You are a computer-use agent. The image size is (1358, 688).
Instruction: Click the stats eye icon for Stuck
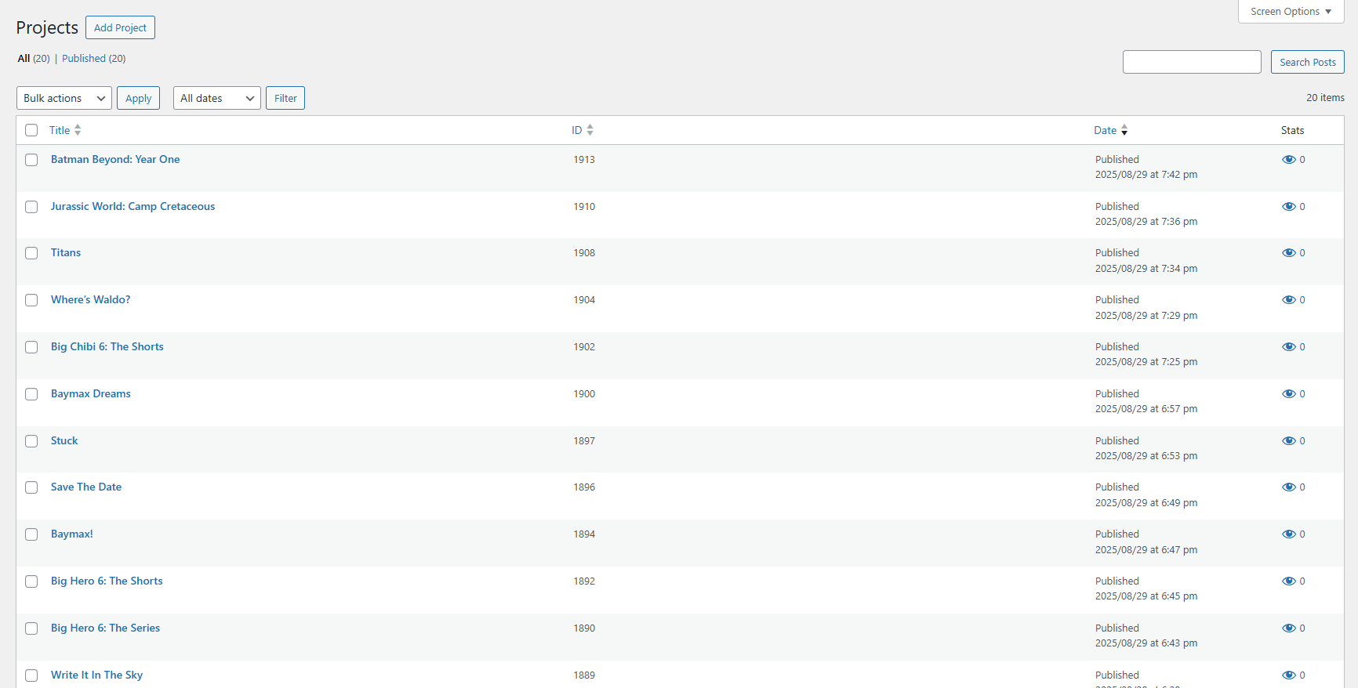click(1288, 441)
